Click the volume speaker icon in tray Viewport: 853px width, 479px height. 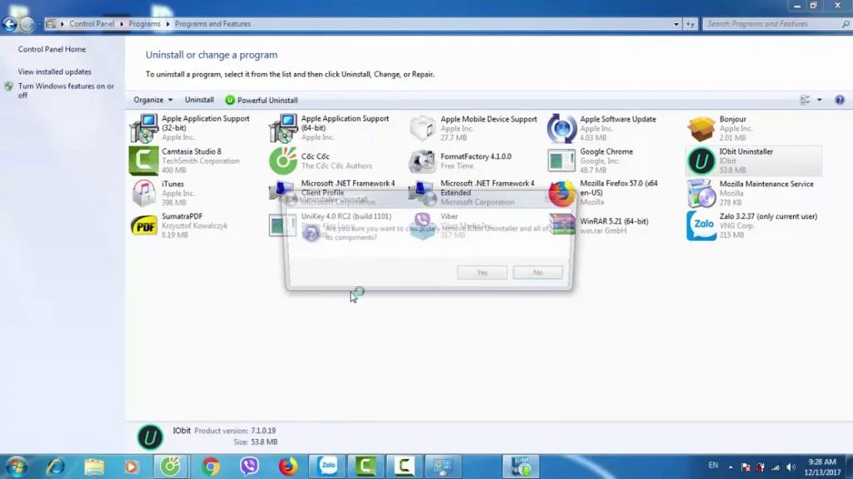coord(791,467)
